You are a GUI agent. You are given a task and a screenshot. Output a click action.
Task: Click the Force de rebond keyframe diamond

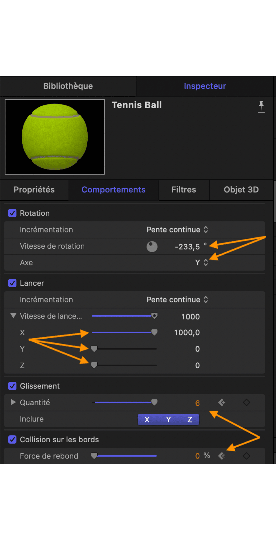(246, 456)
